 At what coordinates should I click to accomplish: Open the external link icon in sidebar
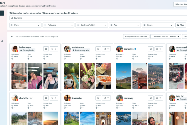(2, 41)
